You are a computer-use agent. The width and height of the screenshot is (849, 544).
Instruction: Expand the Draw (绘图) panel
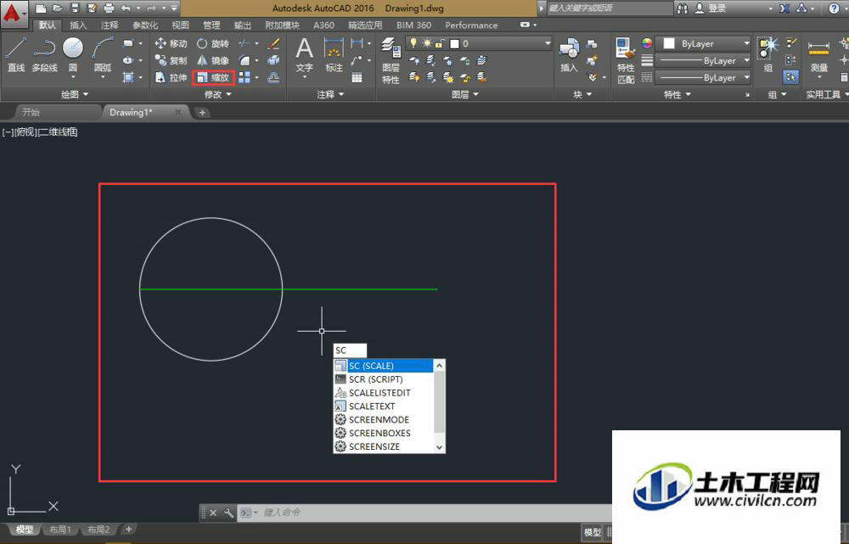[75, 94]
